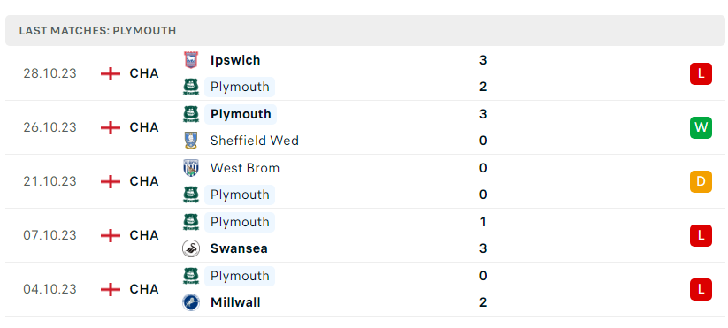The height and width of the screenshot is (328, 728).
Task: Open the Sheffield Wed team link
Action: click(x=255, y=141)
